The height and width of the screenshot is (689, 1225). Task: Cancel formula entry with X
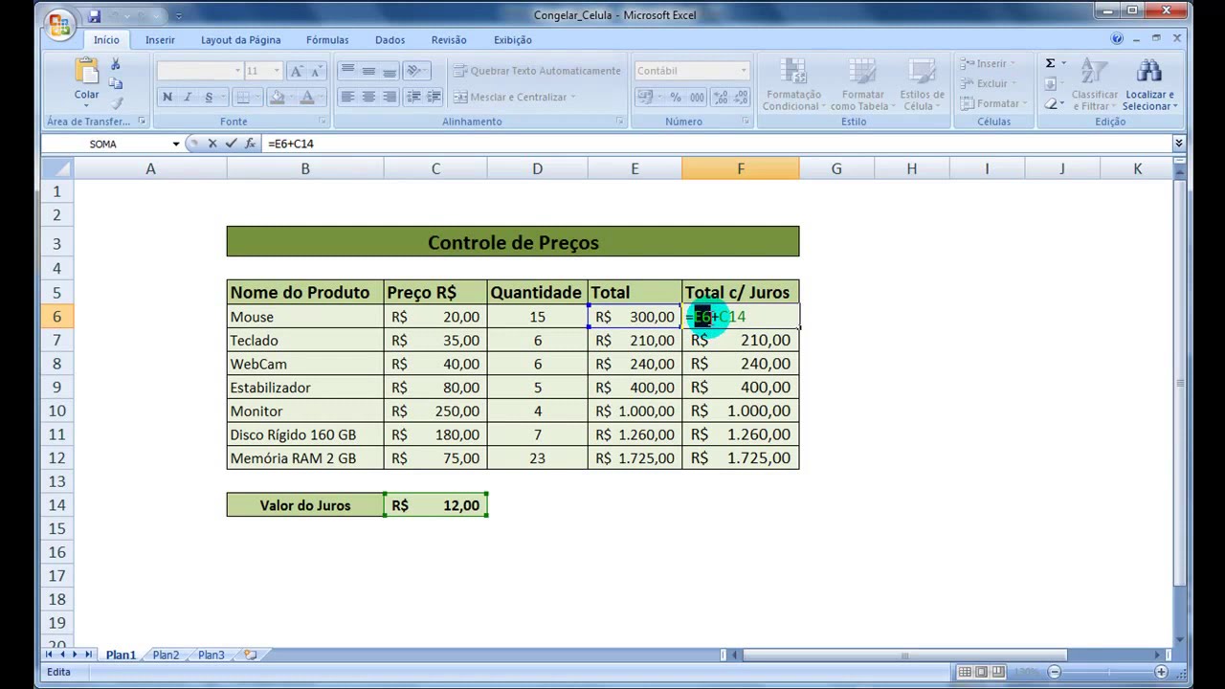(212, 144)
